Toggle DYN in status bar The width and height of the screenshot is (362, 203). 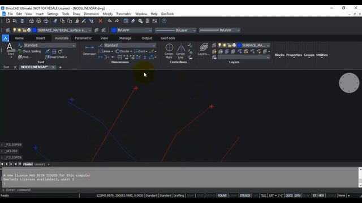(298, 196)
